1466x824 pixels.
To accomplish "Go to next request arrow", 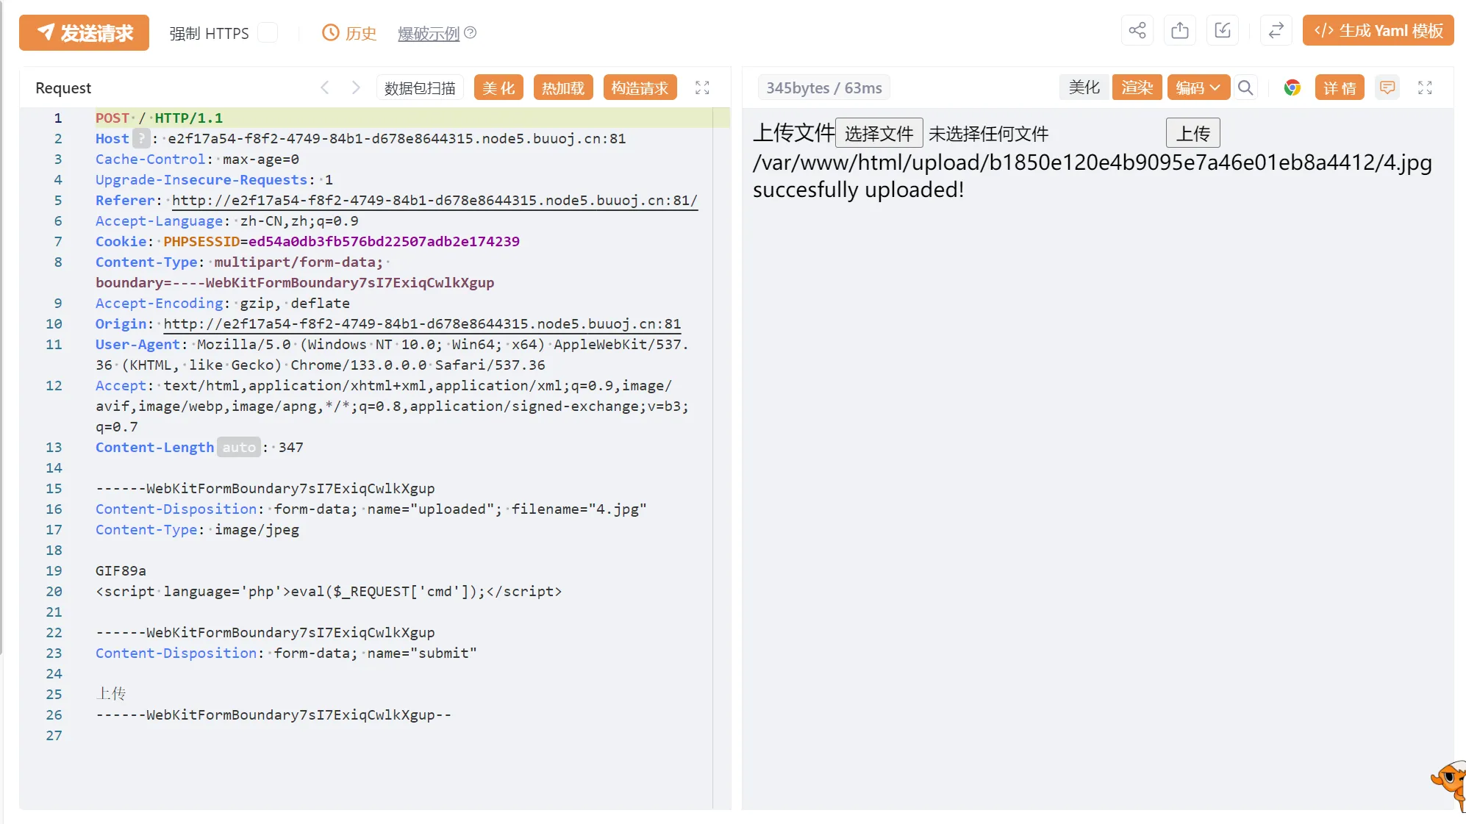I will 356,88.
